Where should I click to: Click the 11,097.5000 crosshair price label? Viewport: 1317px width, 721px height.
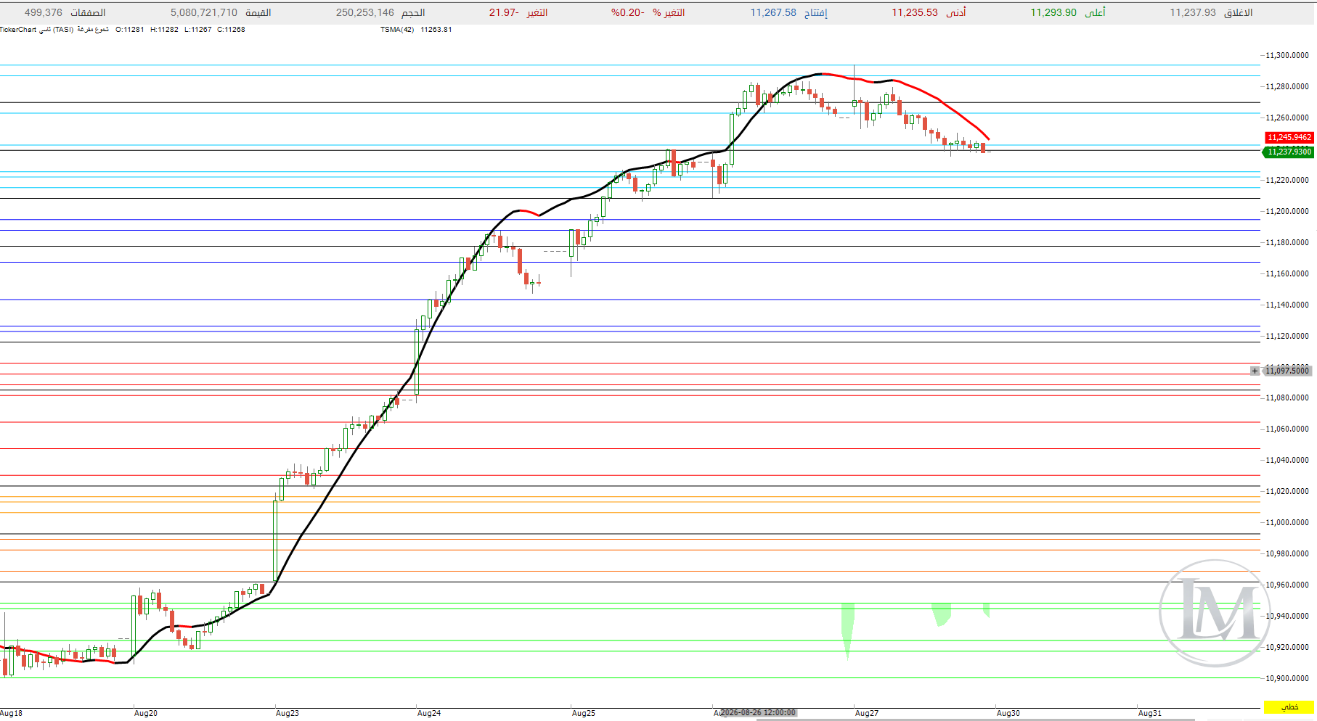(x=1288, y=371)
